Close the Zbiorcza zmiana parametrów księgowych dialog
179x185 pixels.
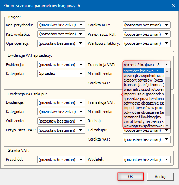pos(173,5)
